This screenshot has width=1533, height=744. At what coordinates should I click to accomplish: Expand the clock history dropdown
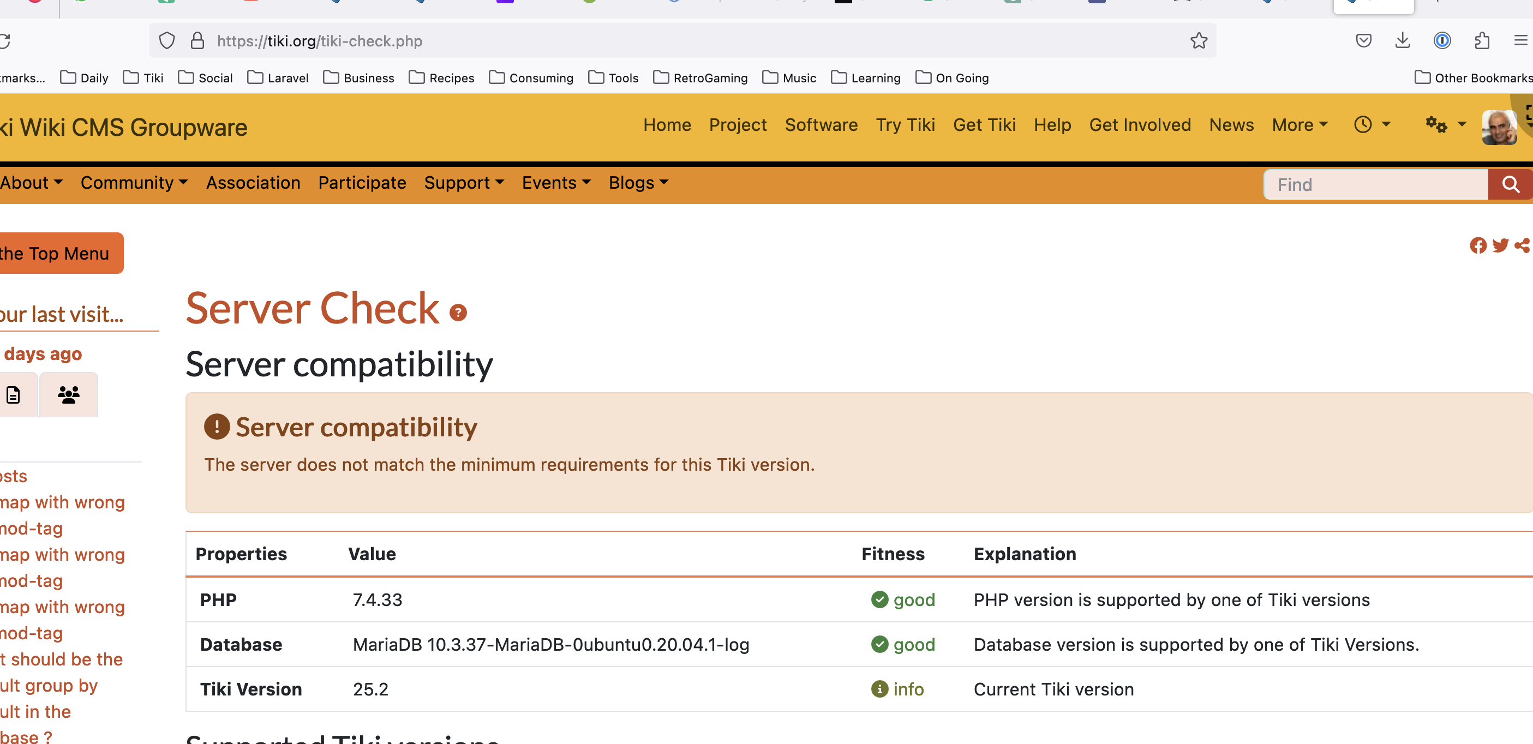[1372, 125]
